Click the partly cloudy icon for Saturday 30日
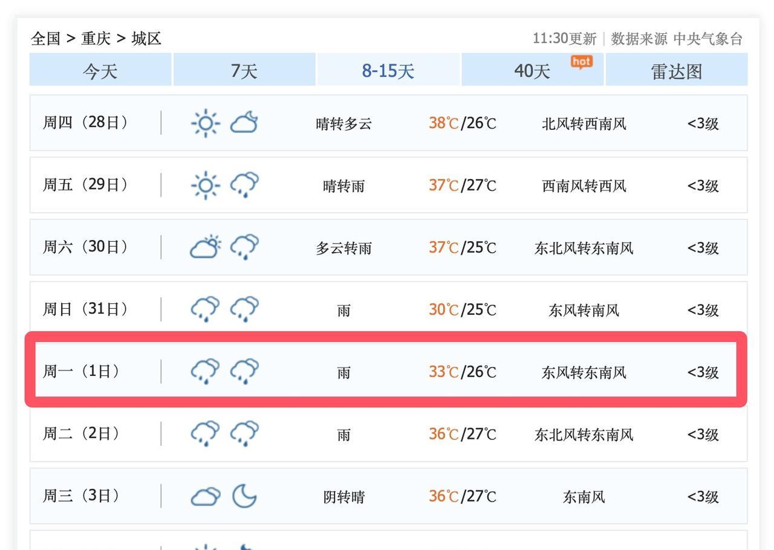 (x=206, y=247)
